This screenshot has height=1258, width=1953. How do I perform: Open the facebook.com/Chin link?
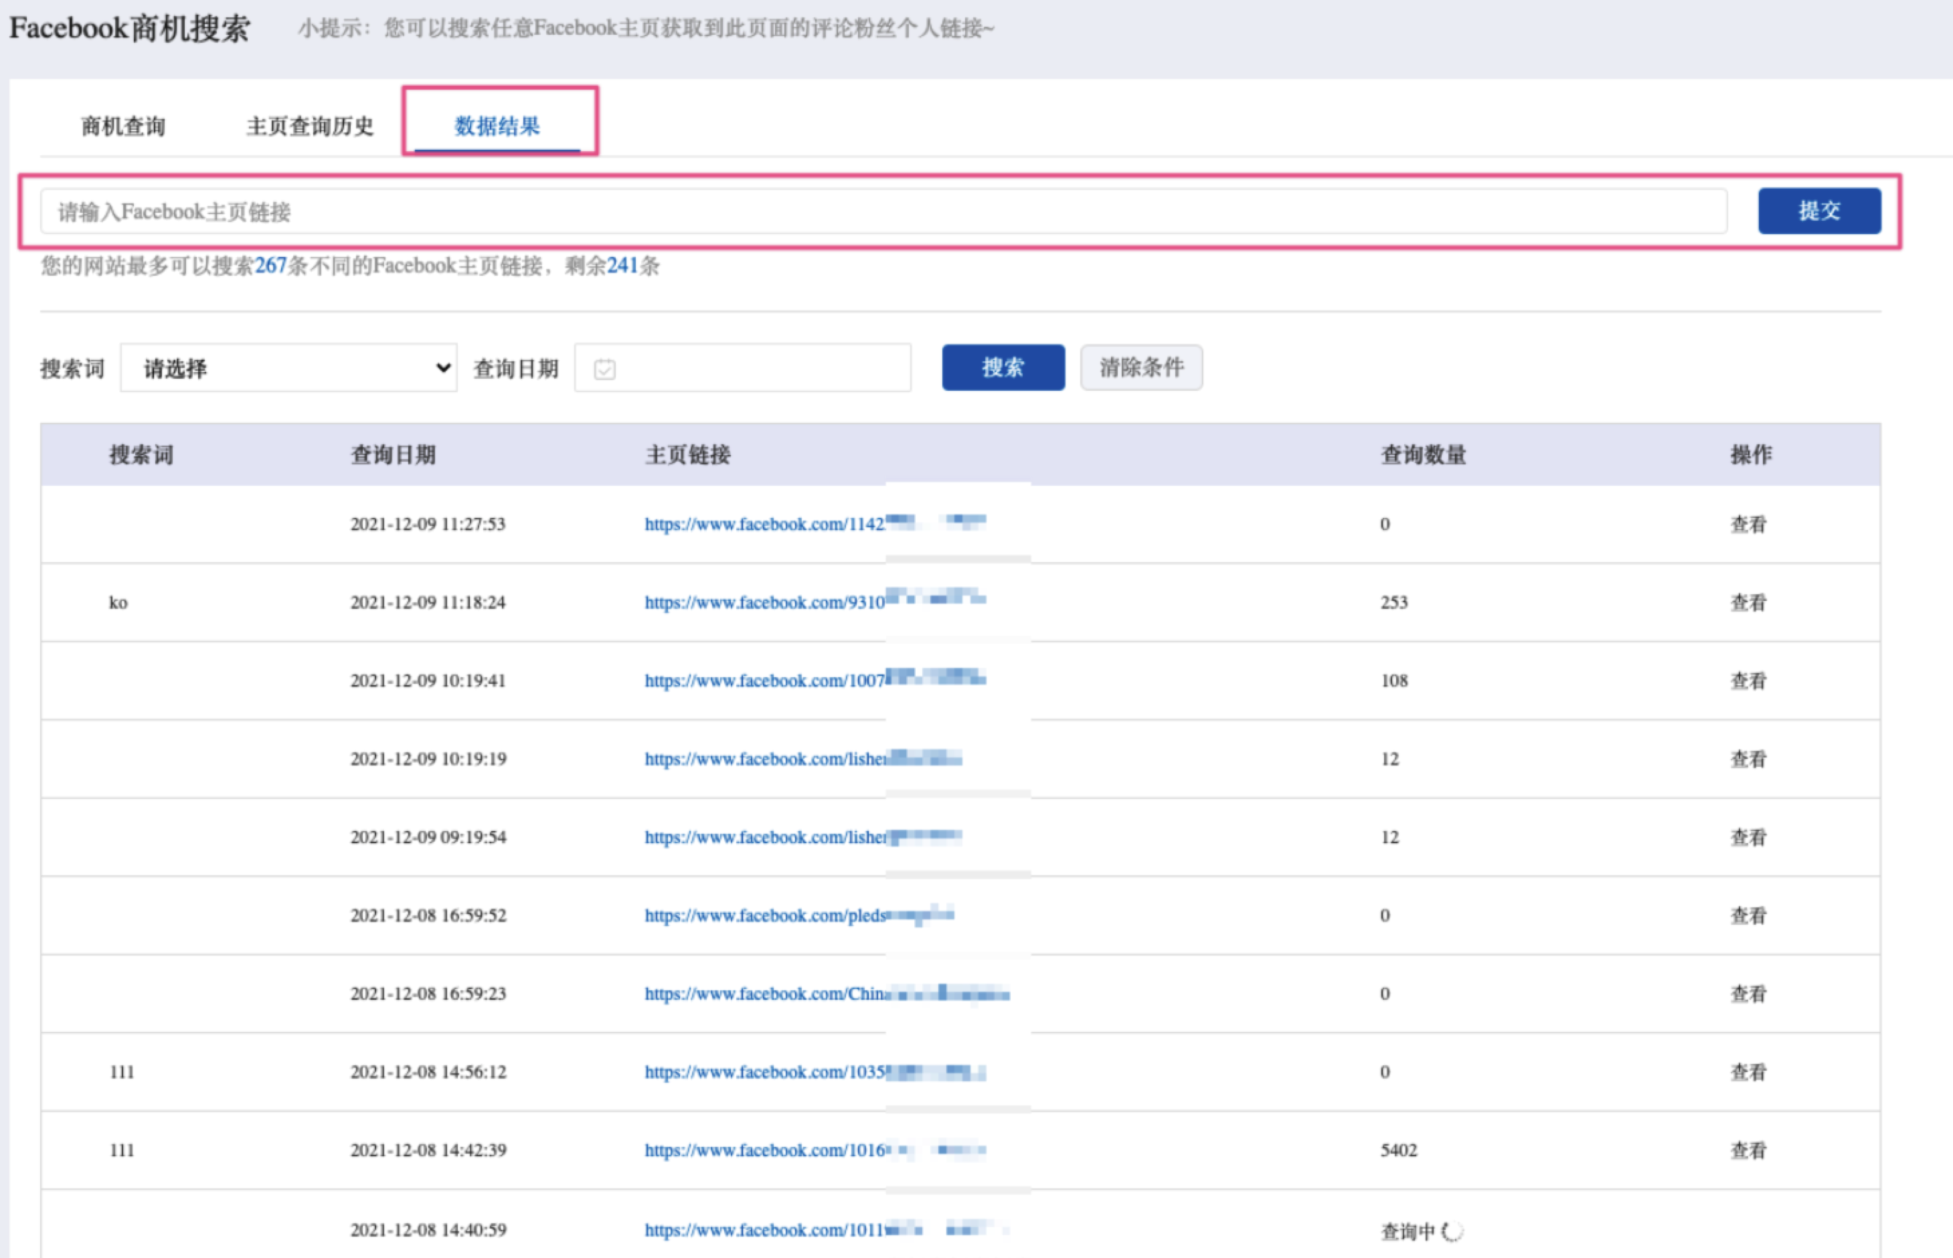click(827, 994)
